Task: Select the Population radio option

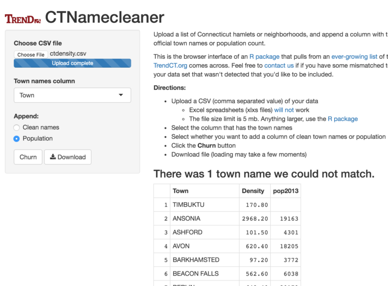Action: [x=17, y=138]
